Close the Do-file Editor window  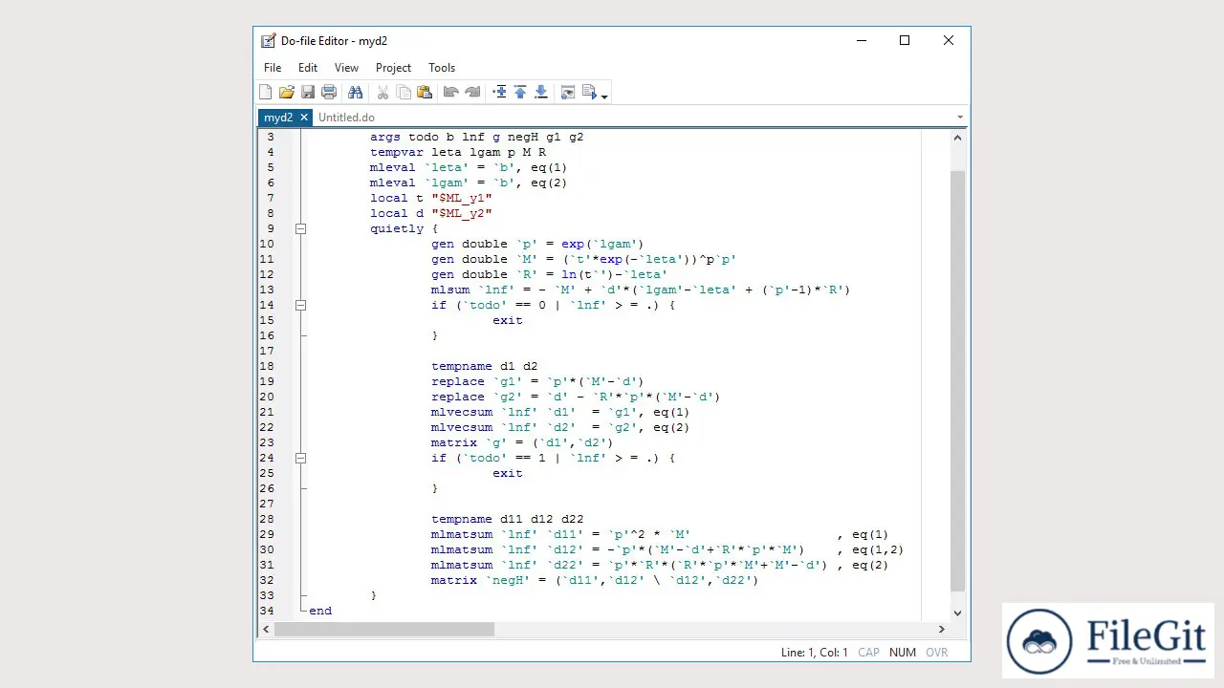[949, 40]
